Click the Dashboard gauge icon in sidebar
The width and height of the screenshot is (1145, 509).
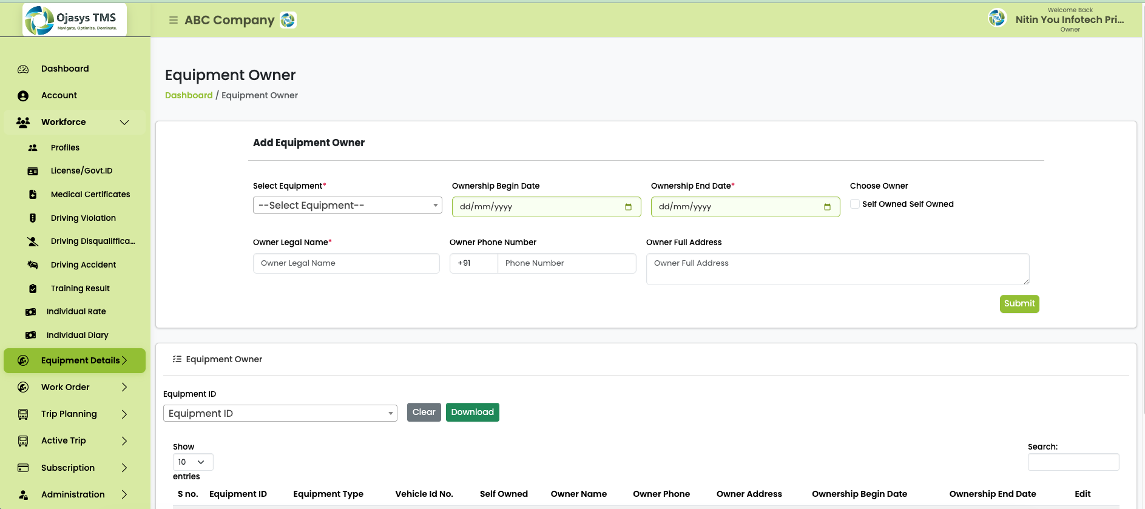(x=23, y=69)
